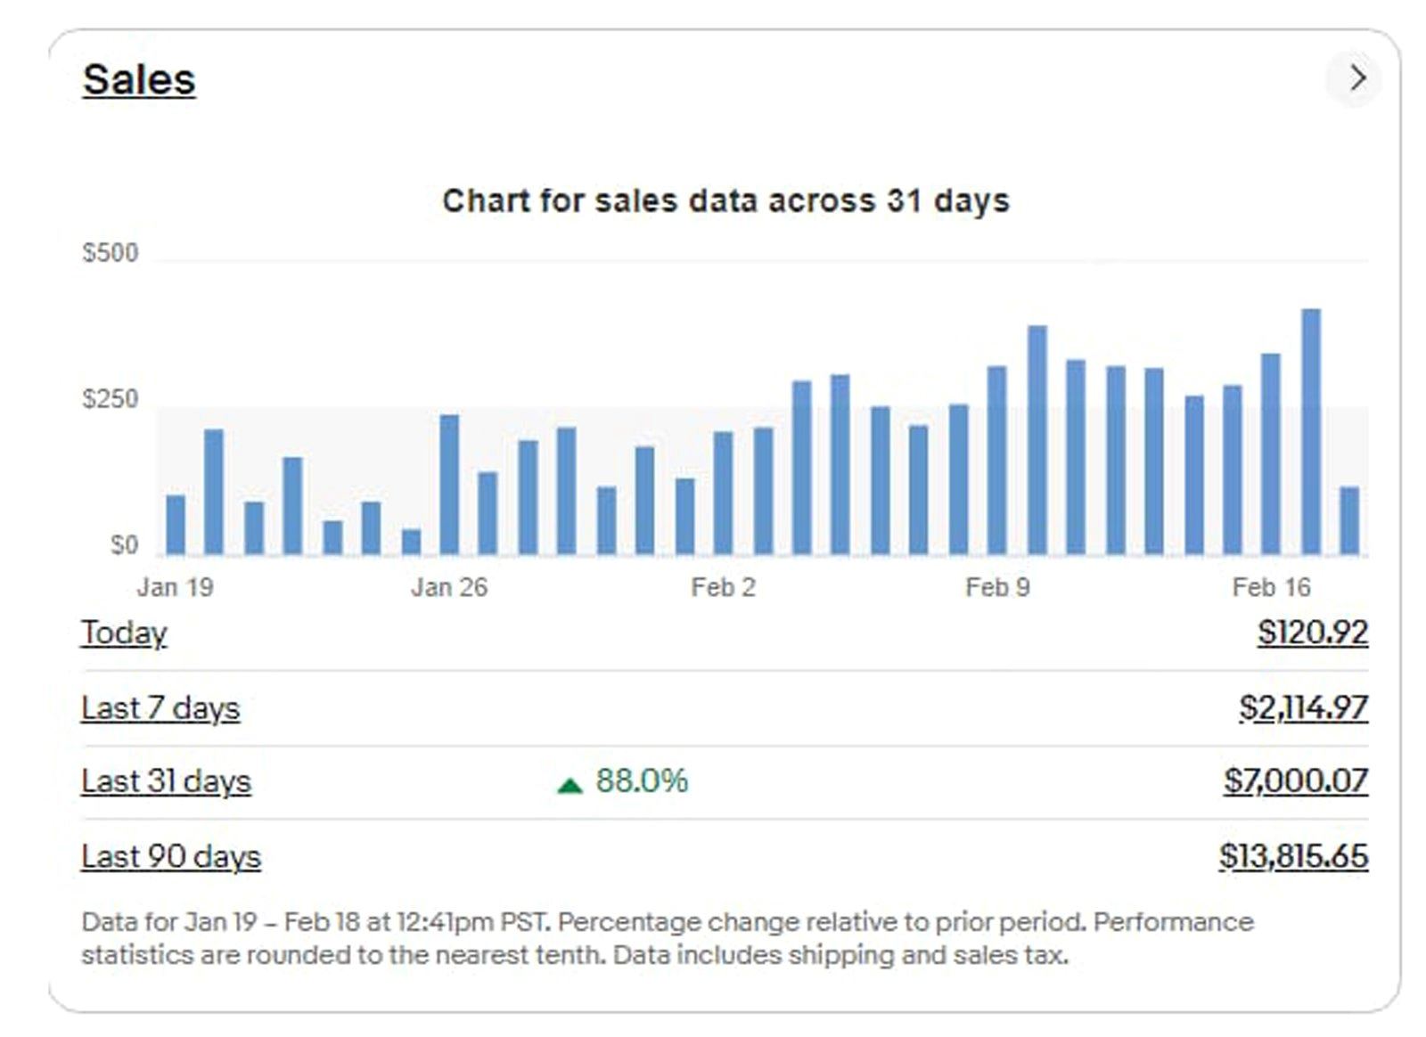Expand Sales with the right chevron arrow
This screenshot has height=1037, width=1426.
[x=1356, y=78]
